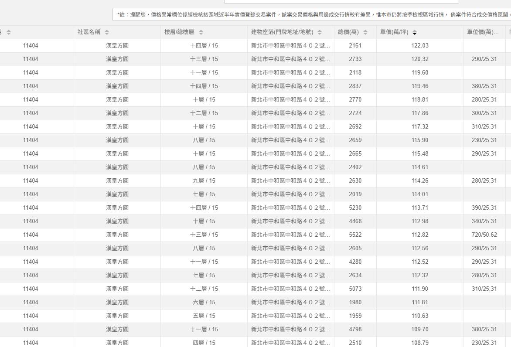511x347 pixels.
Task: Click parking price 230/25.31 in the 2659 row
Action: [x=484, y=140]
